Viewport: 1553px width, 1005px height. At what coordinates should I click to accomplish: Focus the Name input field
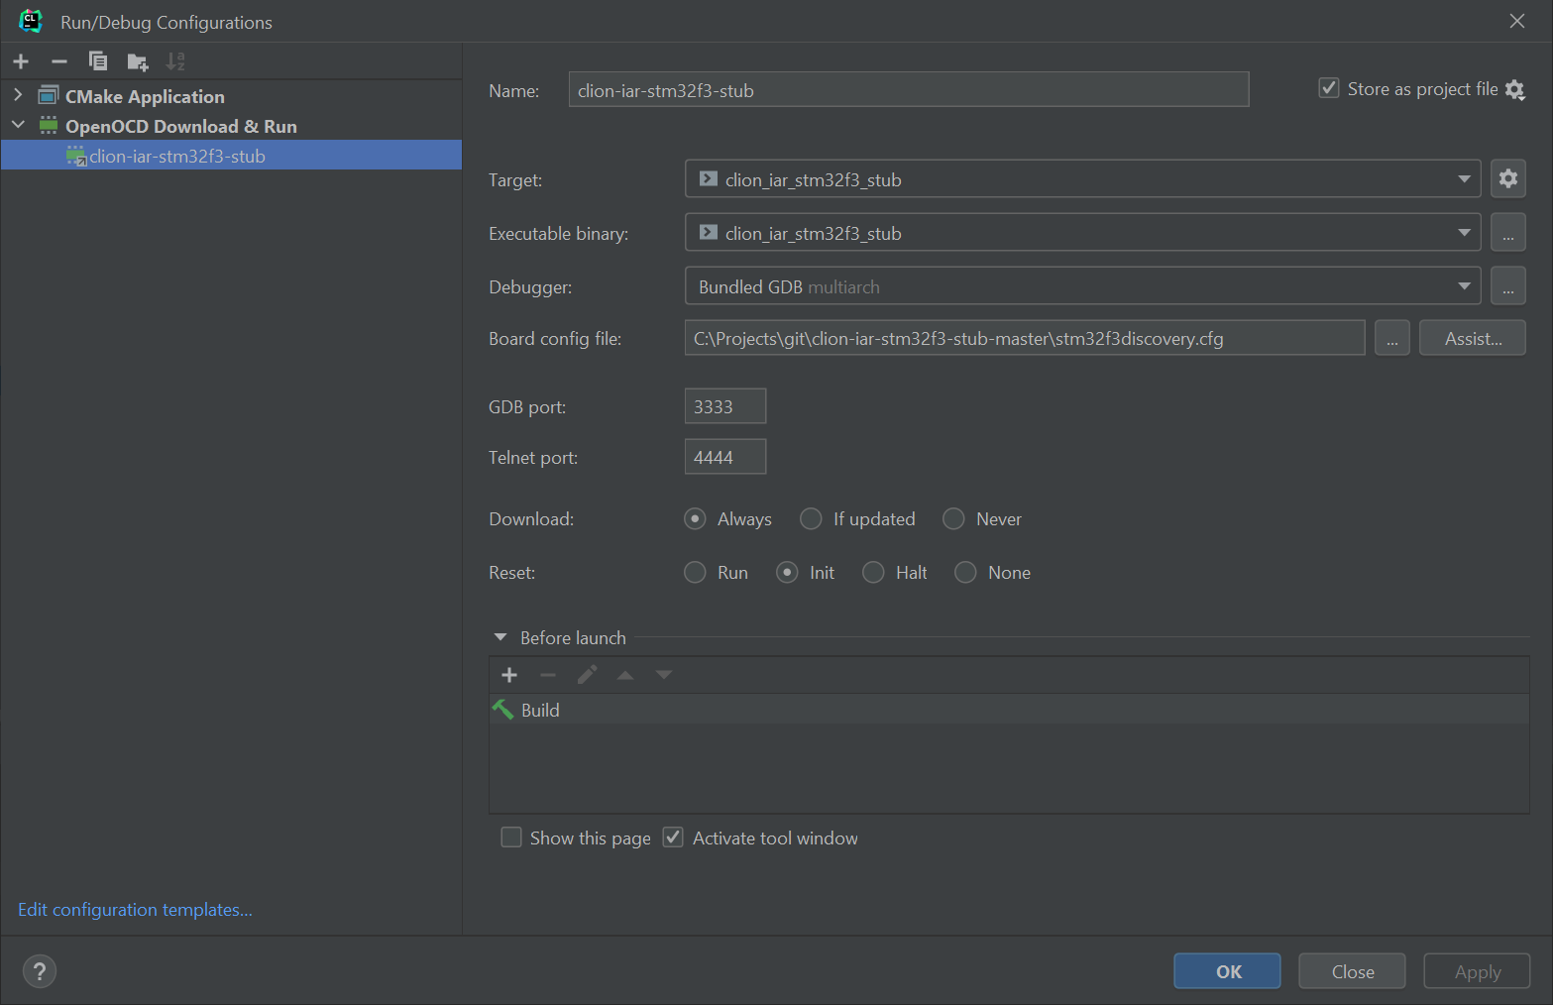pos(909,89)
